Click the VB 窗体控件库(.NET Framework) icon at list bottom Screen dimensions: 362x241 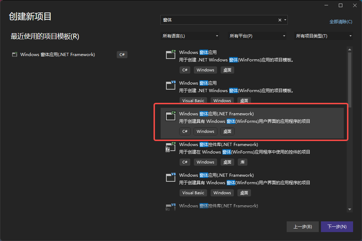[171, 207]
